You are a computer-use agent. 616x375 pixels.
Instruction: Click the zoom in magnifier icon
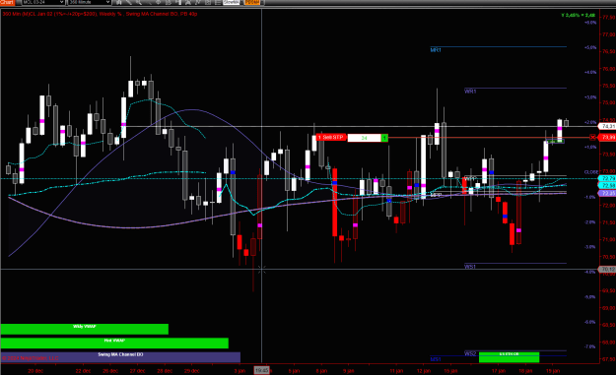pyautogui.click(x=139, y=2)
